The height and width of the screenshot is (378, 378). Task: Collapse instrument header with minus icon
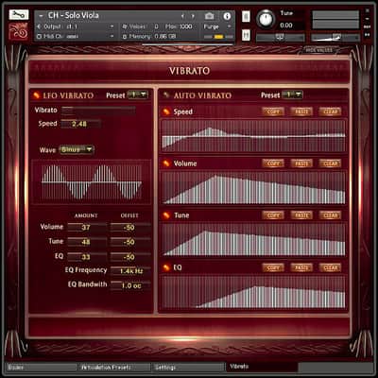click(x=41, y=15)
